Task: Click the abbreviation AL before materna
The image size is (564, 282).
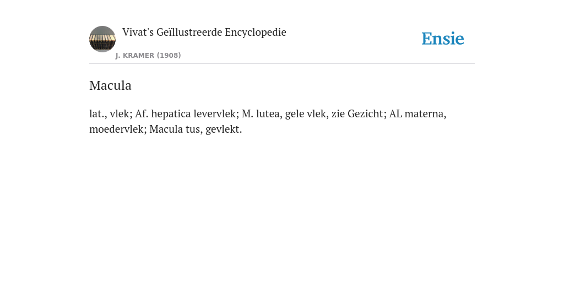Action: coord(395,114)
